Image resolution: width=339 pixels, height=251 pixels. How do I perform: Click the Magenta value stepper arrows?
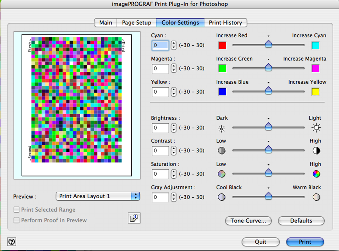pyautogui.click(x=174, y=68)
